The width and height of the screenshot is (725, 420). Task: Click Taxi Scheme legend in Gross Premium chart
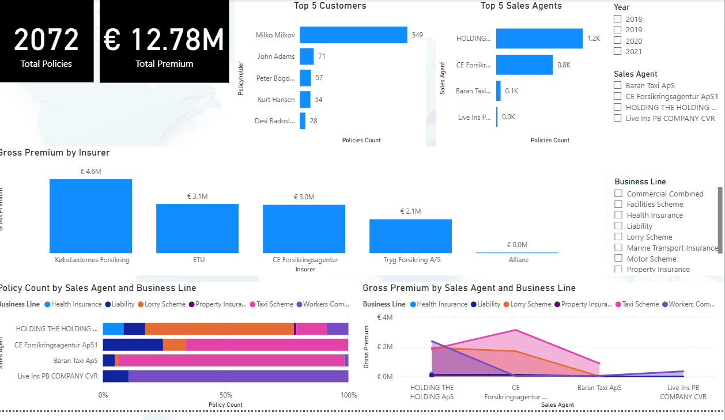636,304
